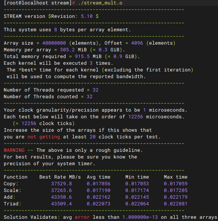The height and width of the screenshot is (221, 218).
Task: Click the Copy best rate 37529.8
Action: coord(62,184)
